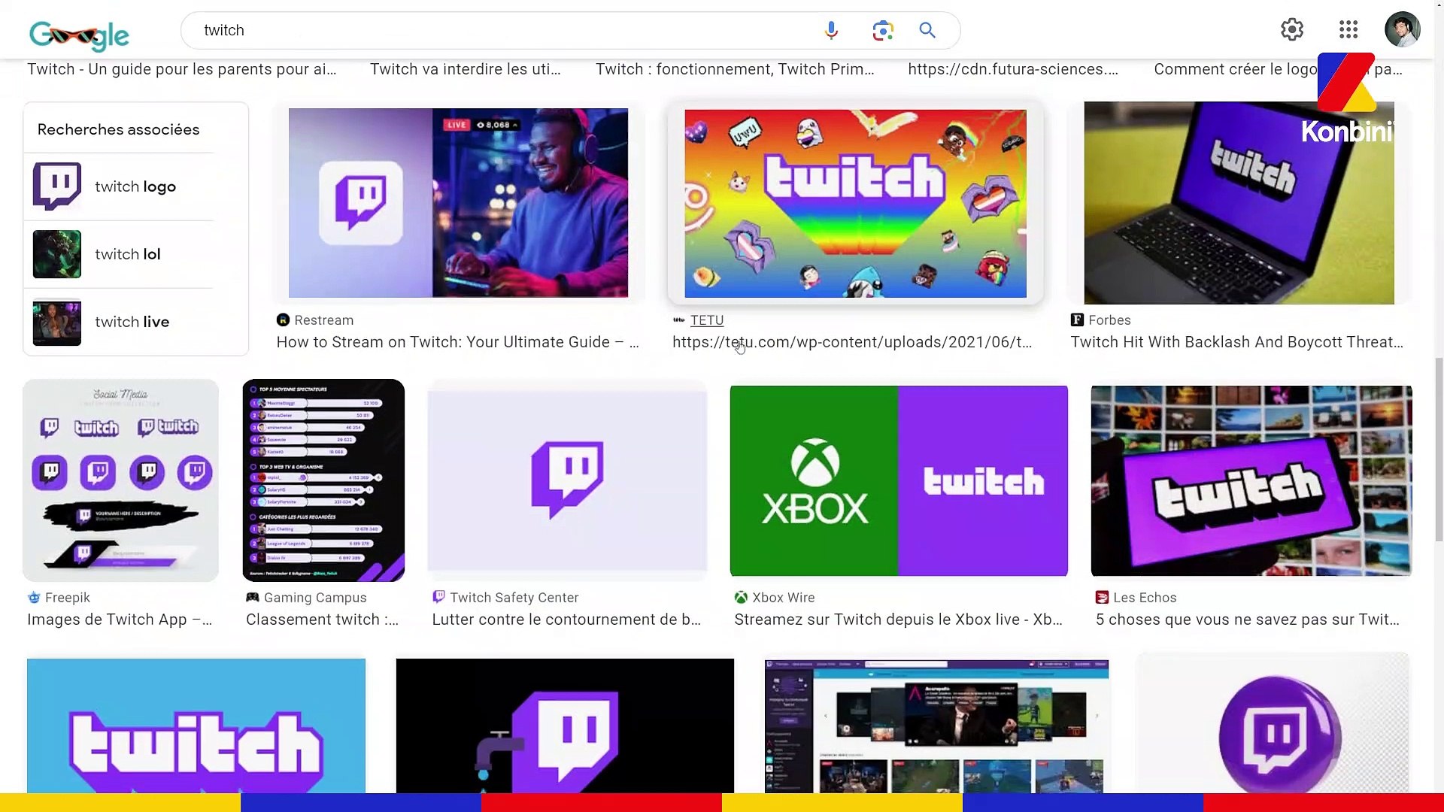Viewport: 1444px width, 812px height.
Task: Click the Forbes favicon icon
Action: pos(1077,320)
